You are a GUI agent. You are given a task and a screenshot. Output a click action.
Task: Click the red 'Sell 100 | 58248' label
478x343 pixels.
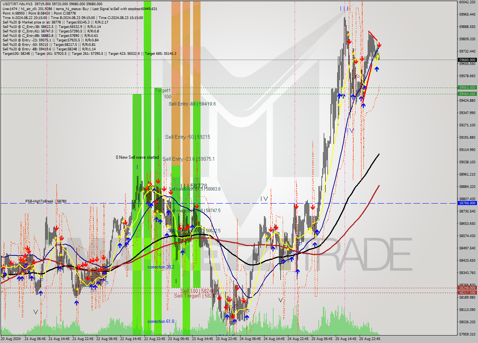click(196, 291)
